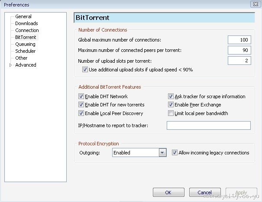Image resolution: width=262 pixels, height=202 pixels.
Task: Open the Outgoing encryption dropdown
Action: tap(162, 153)
